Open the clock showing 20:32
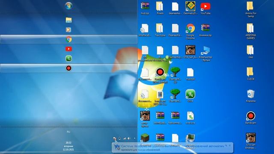The width and height of the screenshot is (274, 154). coord(68,146)
